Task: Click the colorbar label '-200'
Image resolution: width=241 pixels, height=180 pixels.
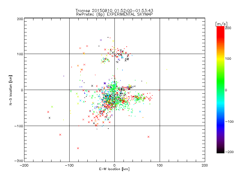Action: click(229, 152)
